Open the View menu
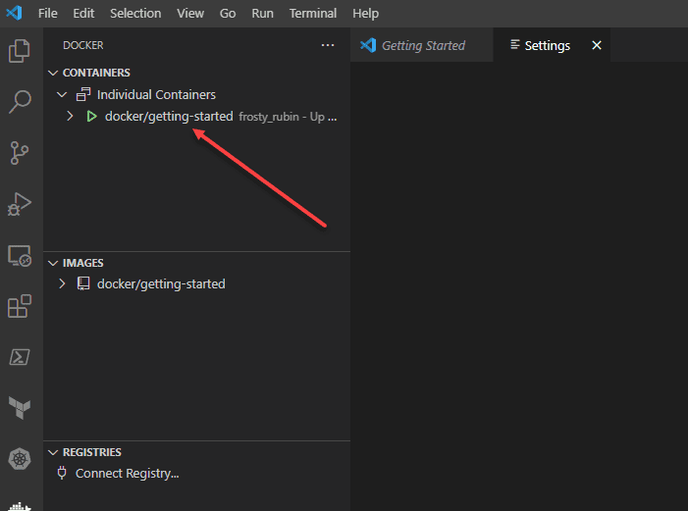 190,13
